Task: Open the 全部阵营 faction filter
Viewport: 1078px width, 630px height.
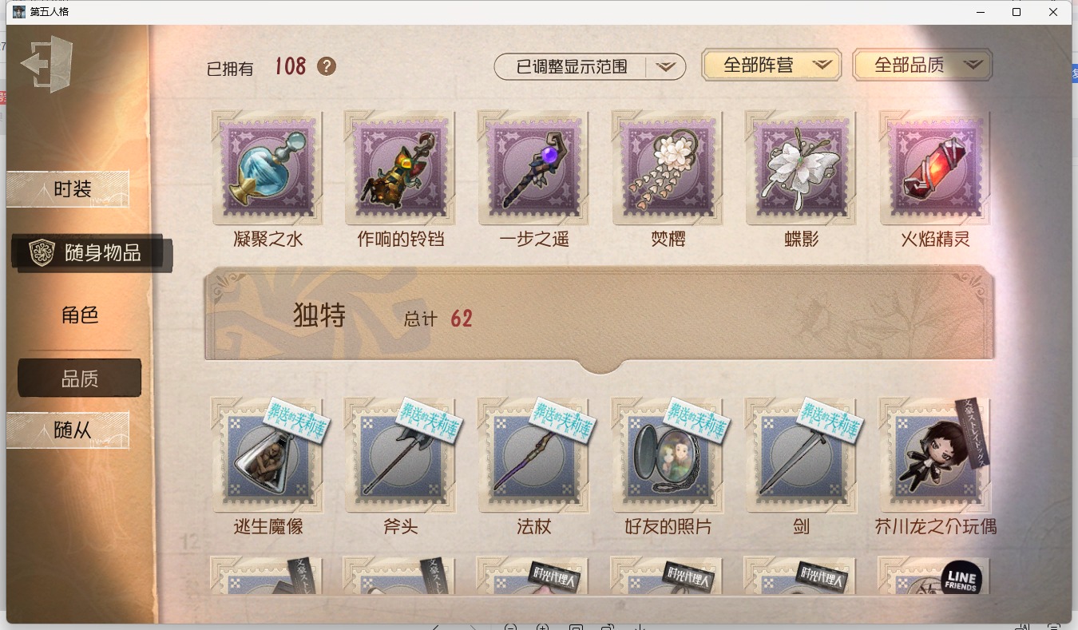Action: (x=771, y=65)
